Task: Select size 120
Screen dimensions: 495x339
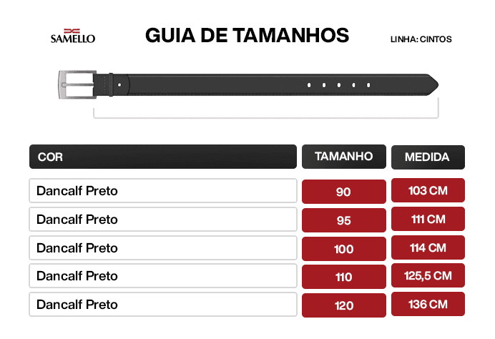Action: [x=344, y=305]
